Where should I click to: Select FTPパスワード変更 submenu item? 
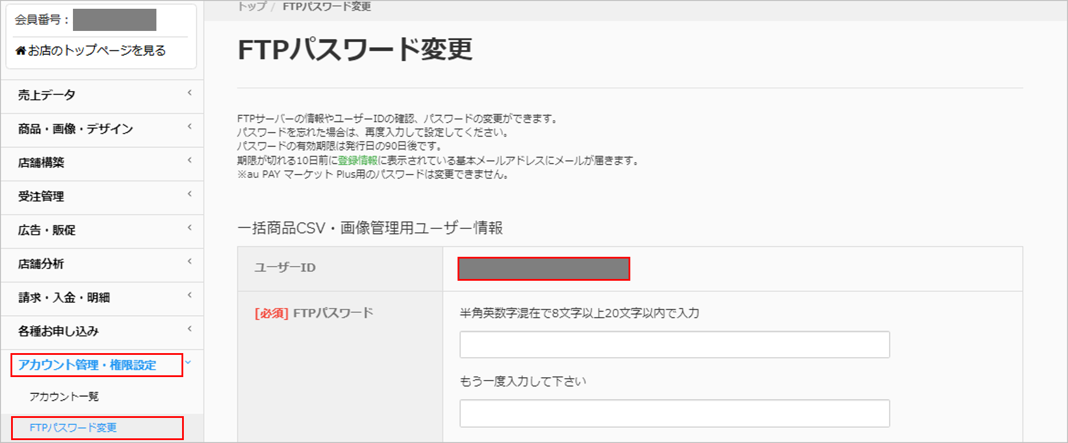point(73,428)
